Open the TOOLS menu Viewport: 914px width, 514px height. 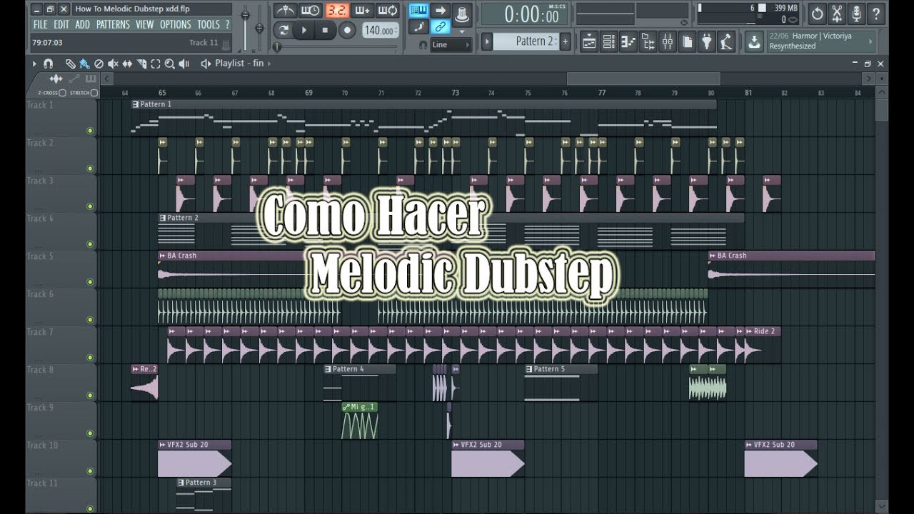tap(209, 24)
